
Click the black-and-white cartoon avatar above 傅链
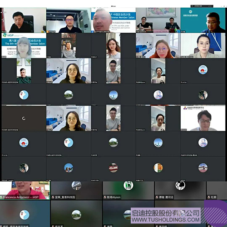point(180,185)
